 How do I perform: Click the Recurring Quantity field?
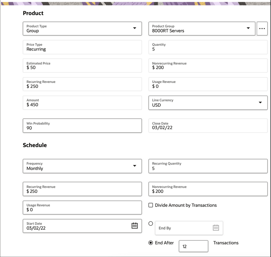(x=208, y=166)
